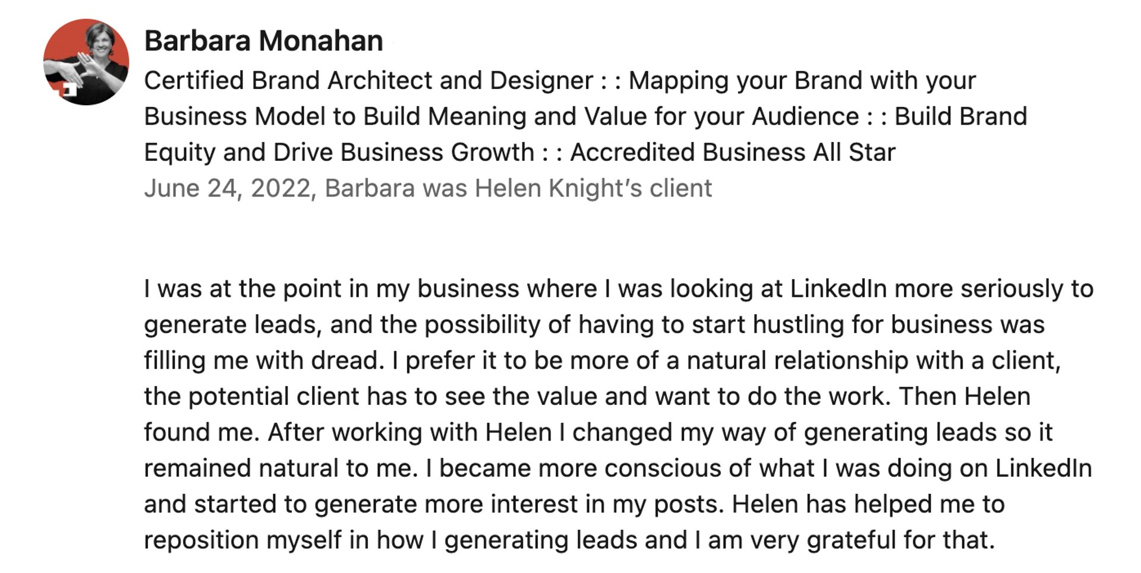Click "Equity and Drive Business Growth" text

point(339,153)
